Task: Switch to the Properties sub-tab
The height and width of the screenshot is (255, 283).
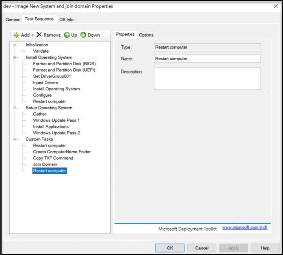Action: coord(125,34)
